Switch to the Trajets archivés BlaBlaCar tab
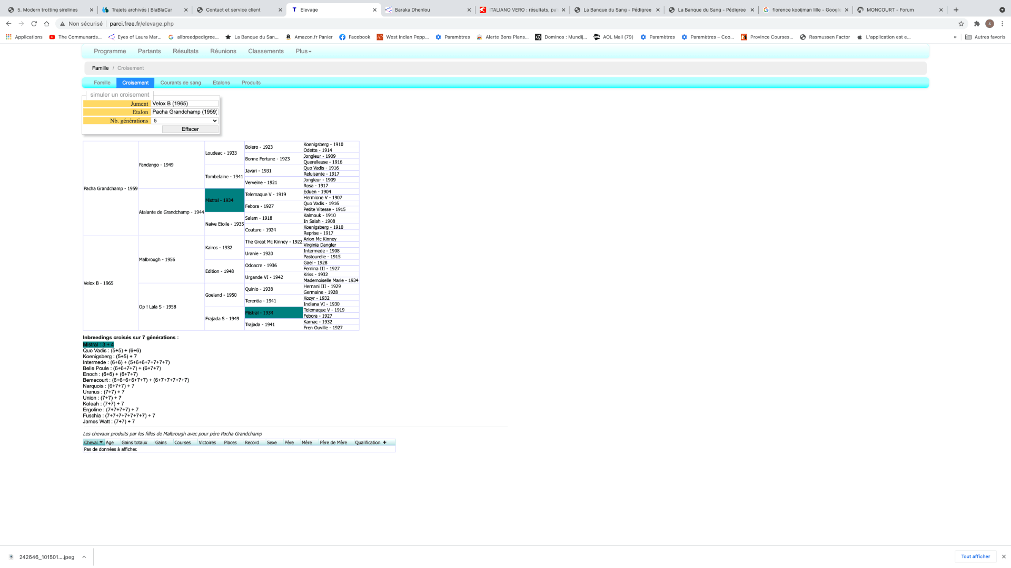 tap(142, 10)
